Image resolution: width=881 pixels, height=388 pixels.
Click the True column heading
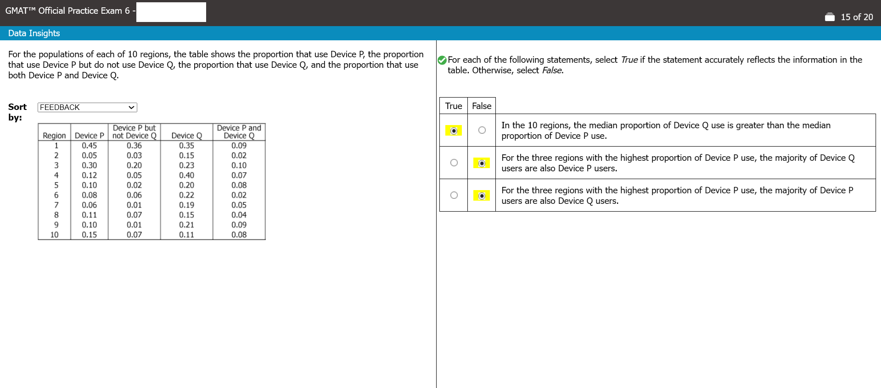point(454,106)
